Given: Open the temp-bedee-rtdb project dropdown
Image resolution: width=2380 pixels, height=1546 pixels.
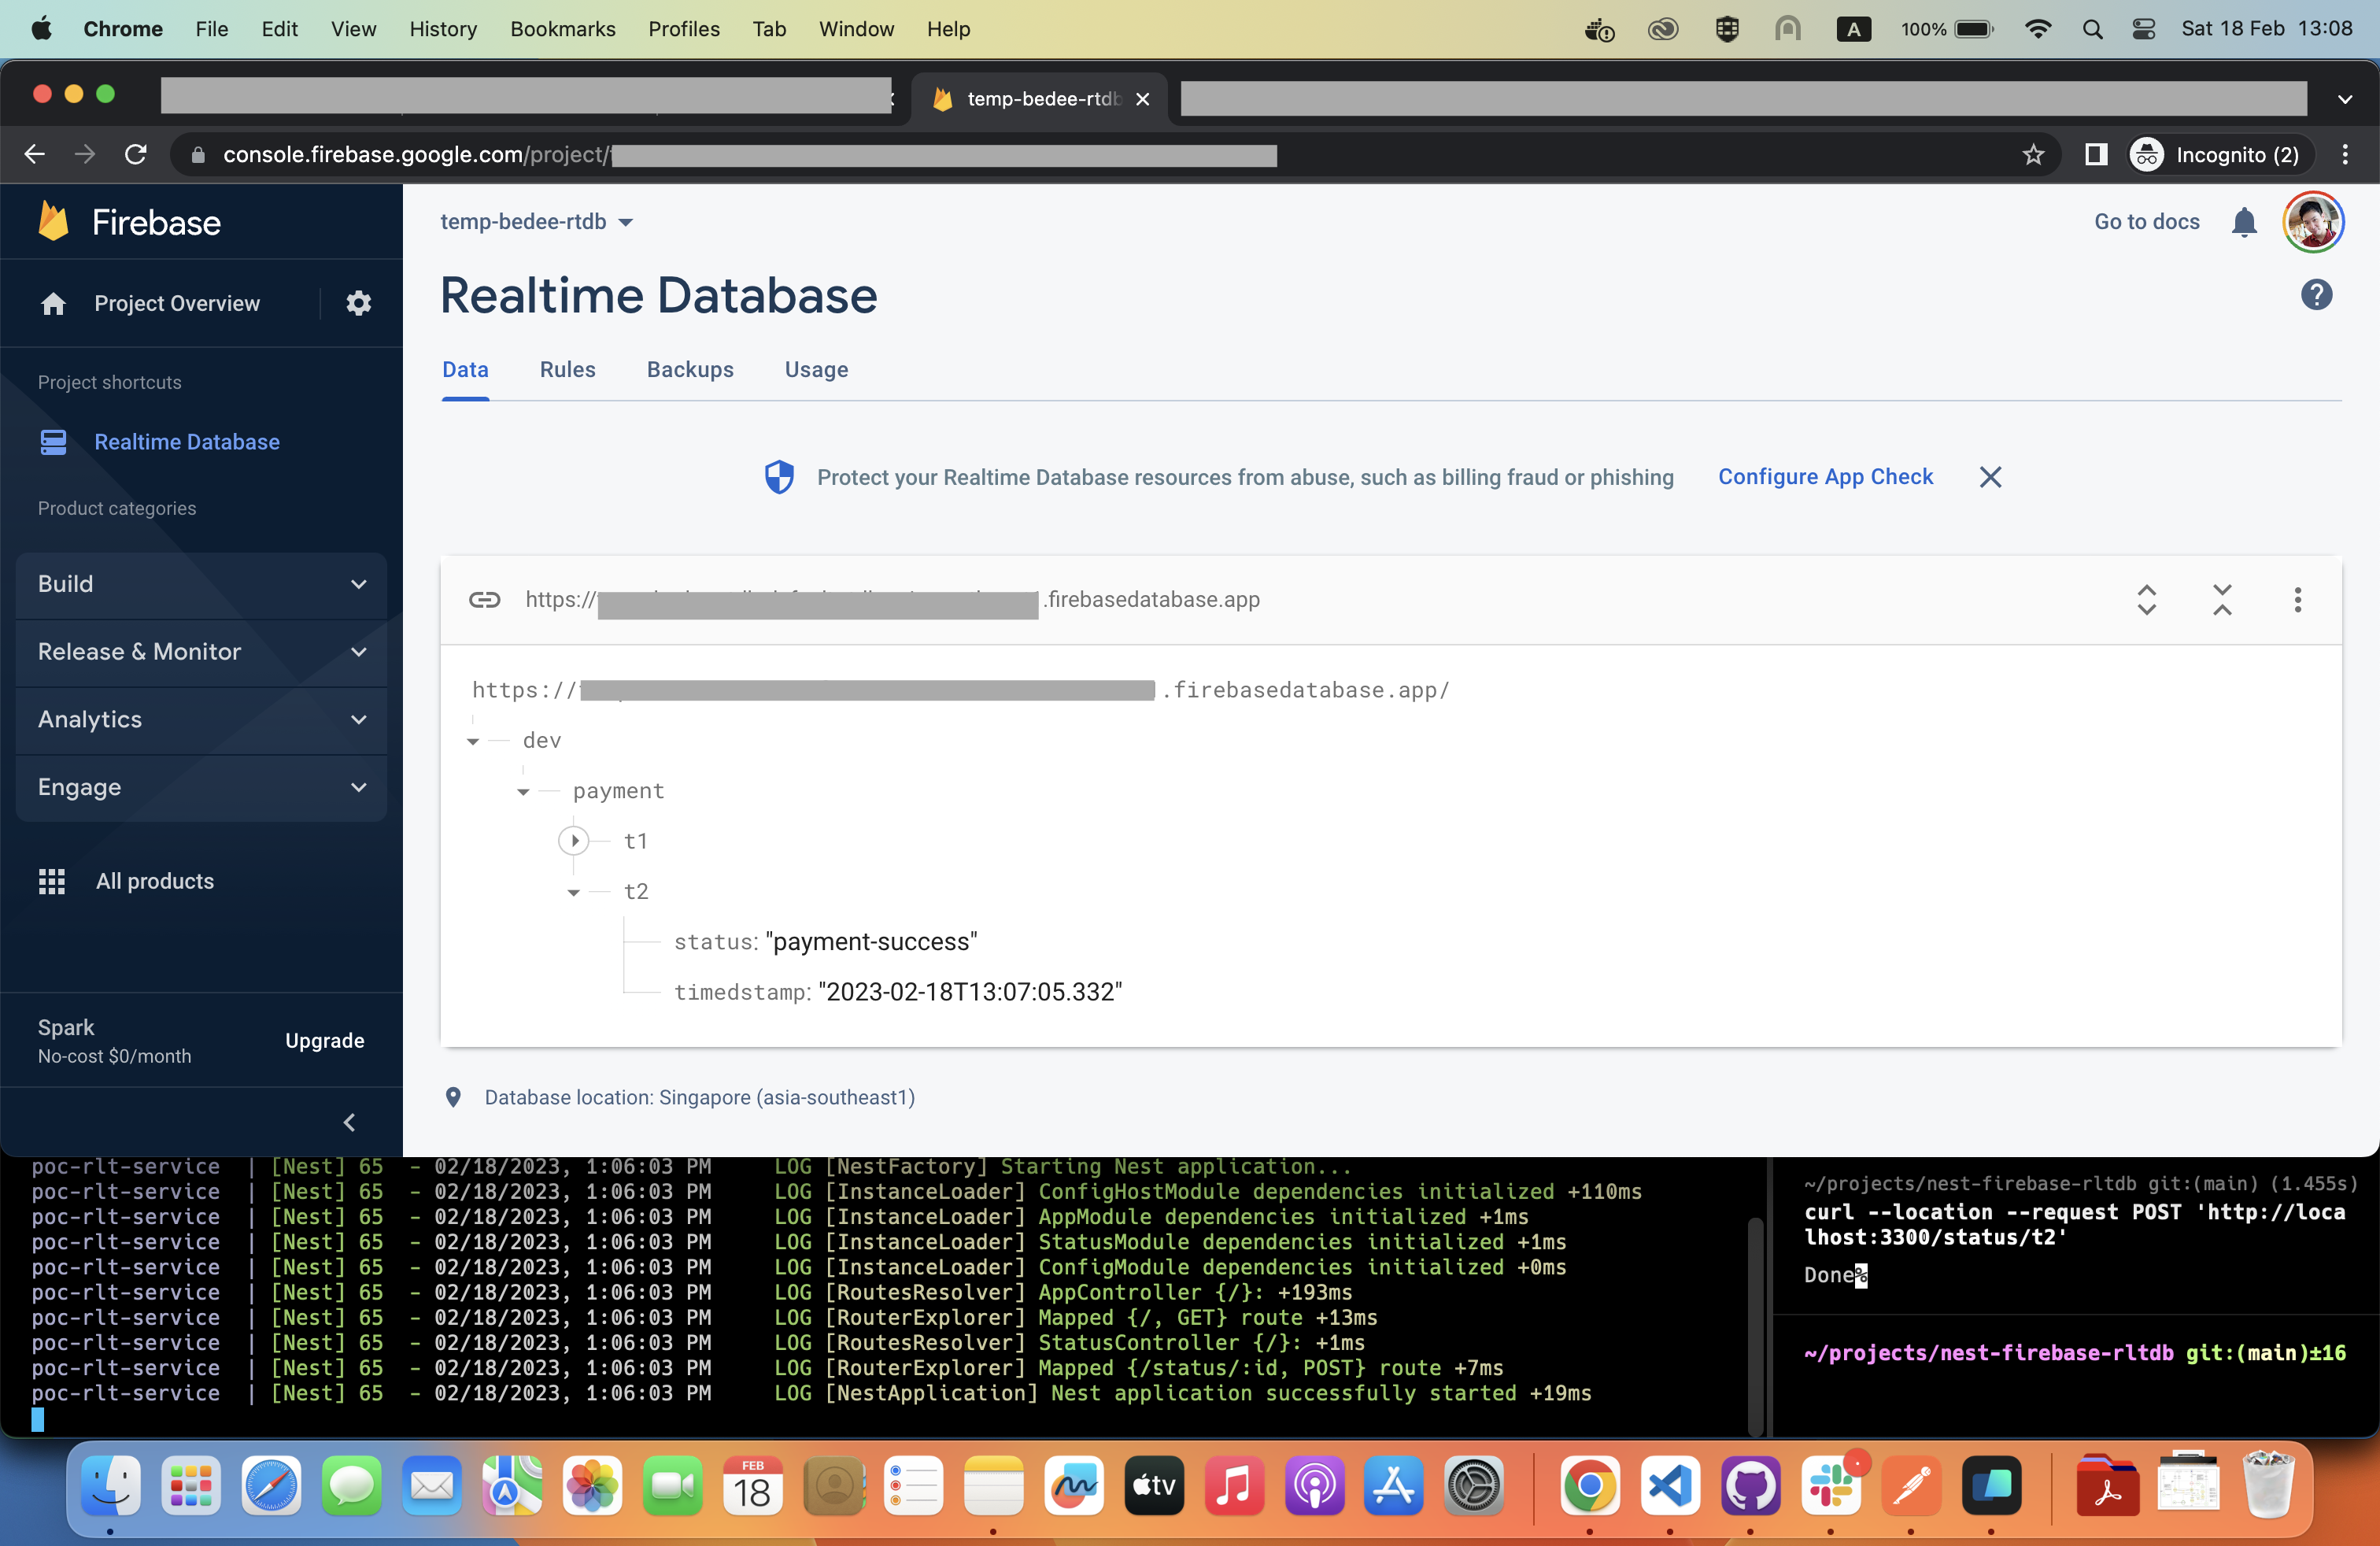Looking at the screenshot, I should tap(537, 222).
